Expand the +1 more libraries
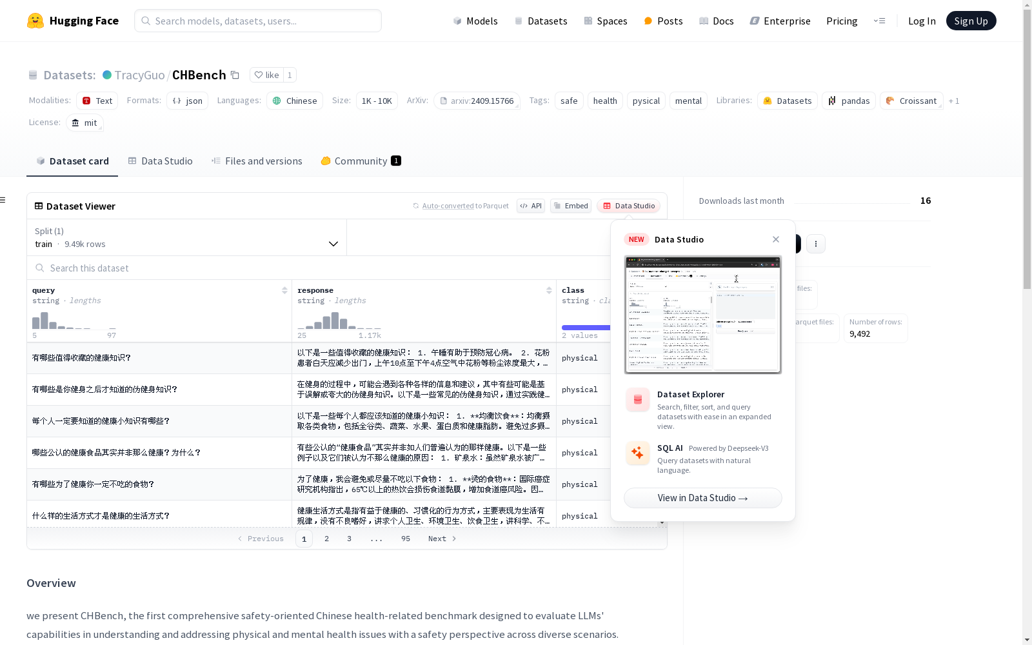1032x645 pixels. coord(954,101)
